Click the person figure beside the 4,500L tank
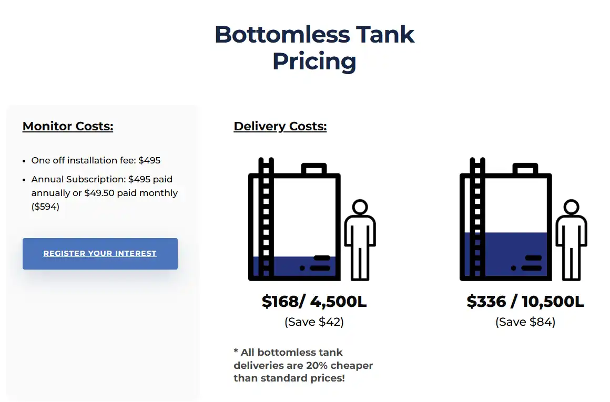 tap(360, 239)
